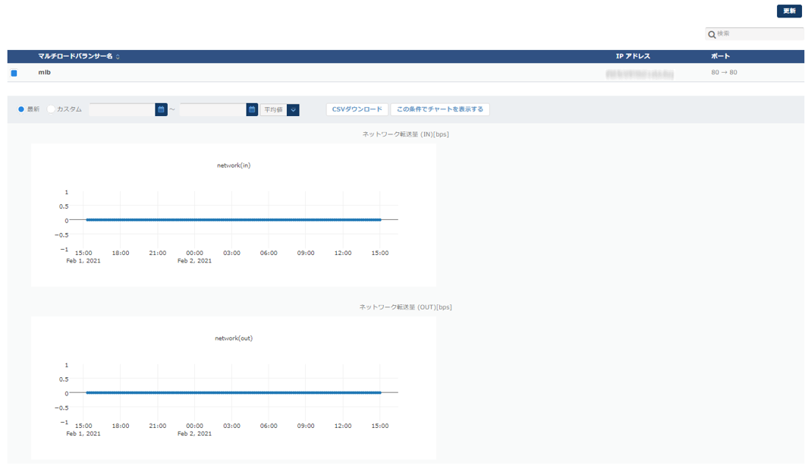Select the カスタム radio button
The image size is (805, 472).
click(52, 109)
